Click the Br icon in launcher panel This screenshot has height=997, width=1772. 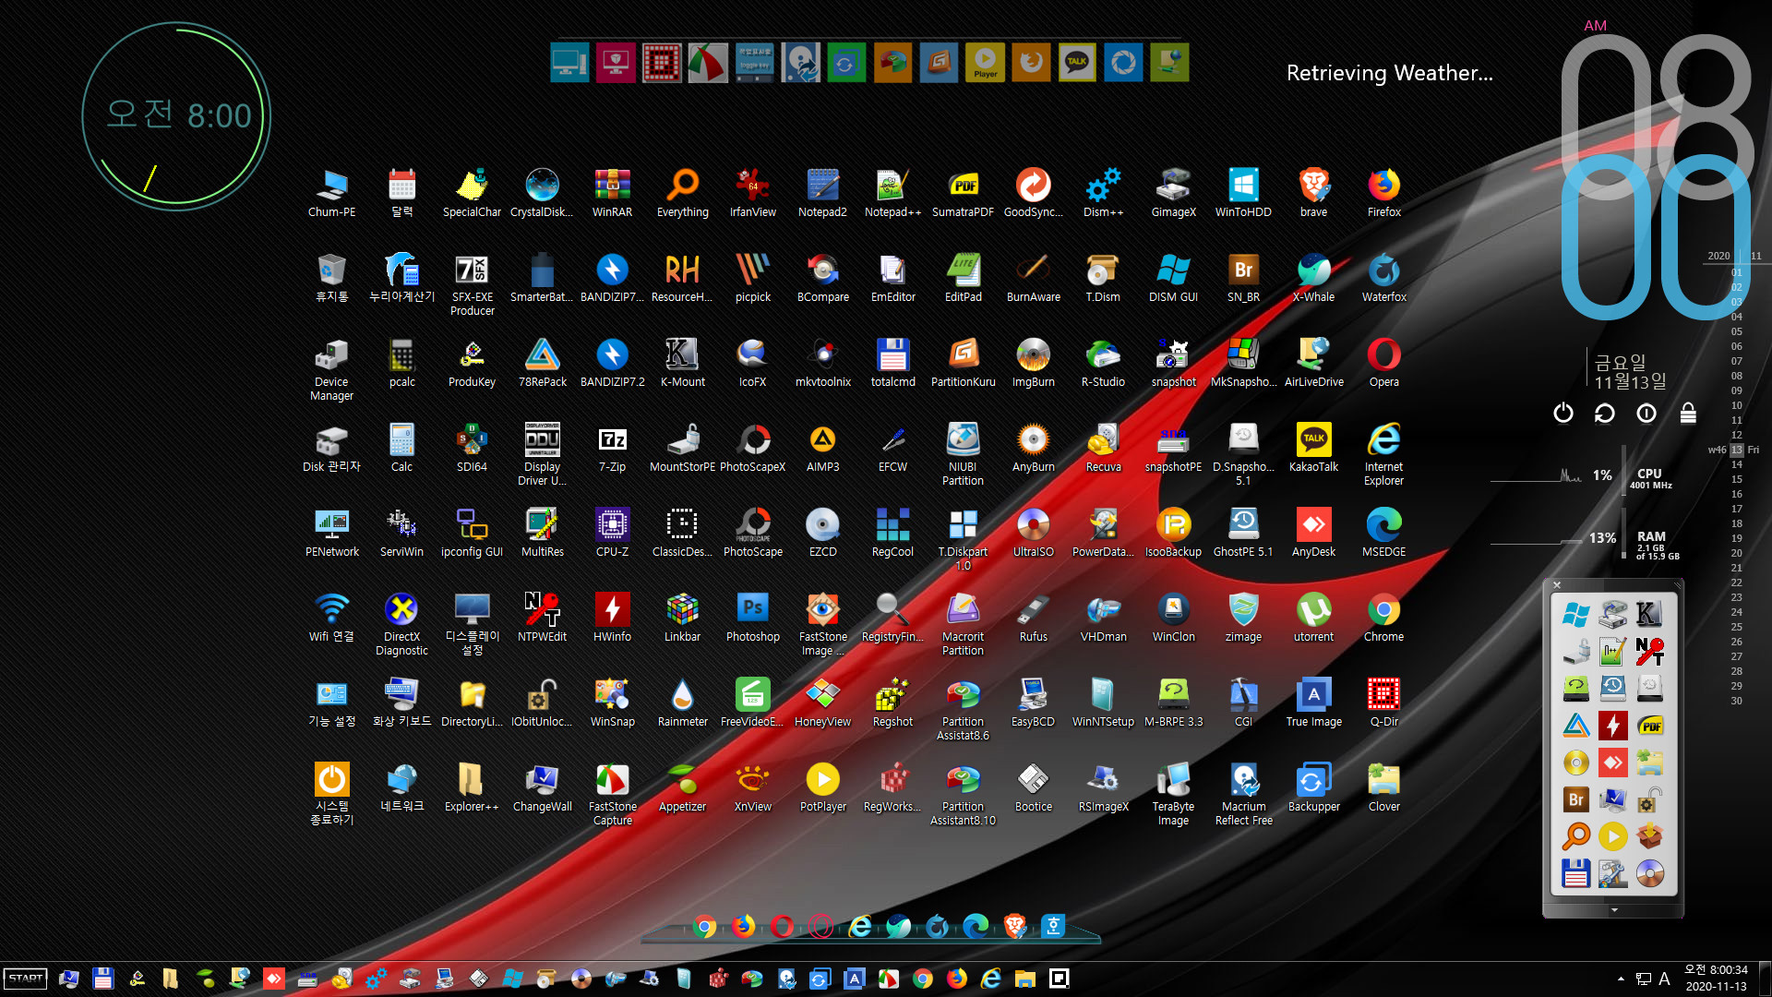[1576, 799]
